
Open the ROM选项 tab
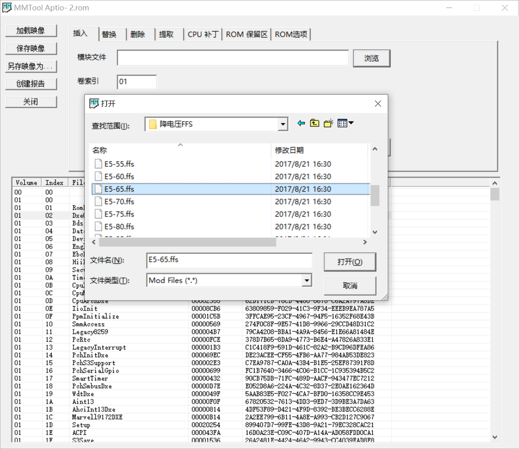[x=291, y=34]
